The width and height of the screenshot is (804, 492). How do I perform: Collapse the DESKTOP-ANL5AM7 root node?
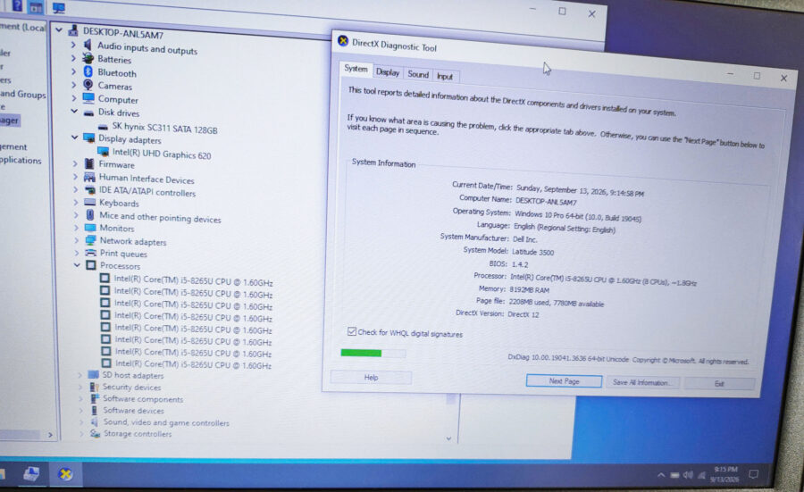tap(59, 29)
